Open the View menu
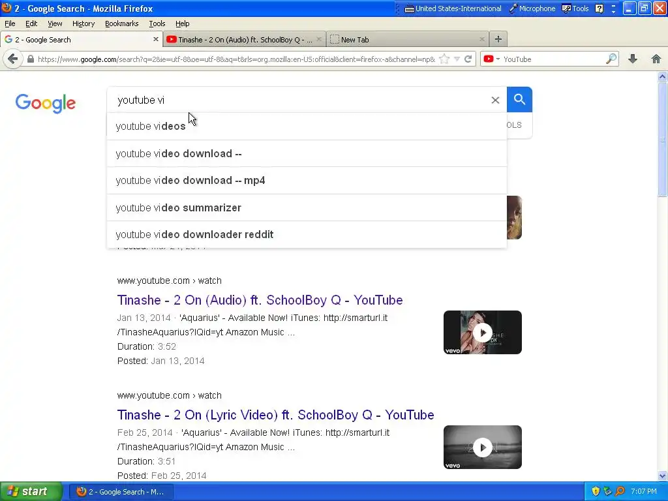 pos(55,23)
